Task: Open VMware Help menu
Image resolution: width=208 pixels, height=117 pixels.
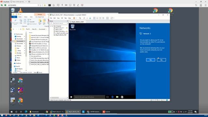Action: point(70,18)
